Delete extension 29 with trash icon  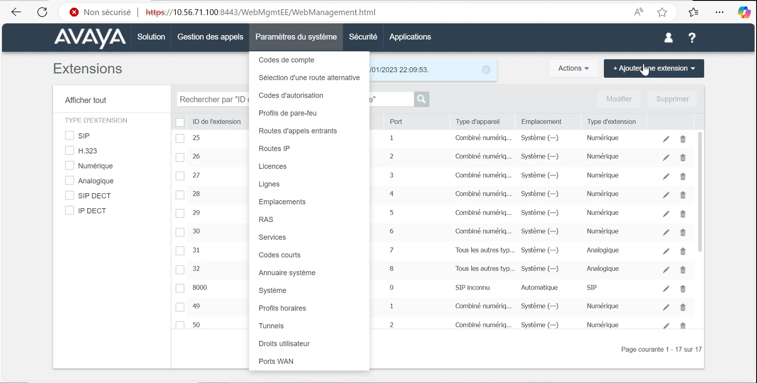[683, 214]
